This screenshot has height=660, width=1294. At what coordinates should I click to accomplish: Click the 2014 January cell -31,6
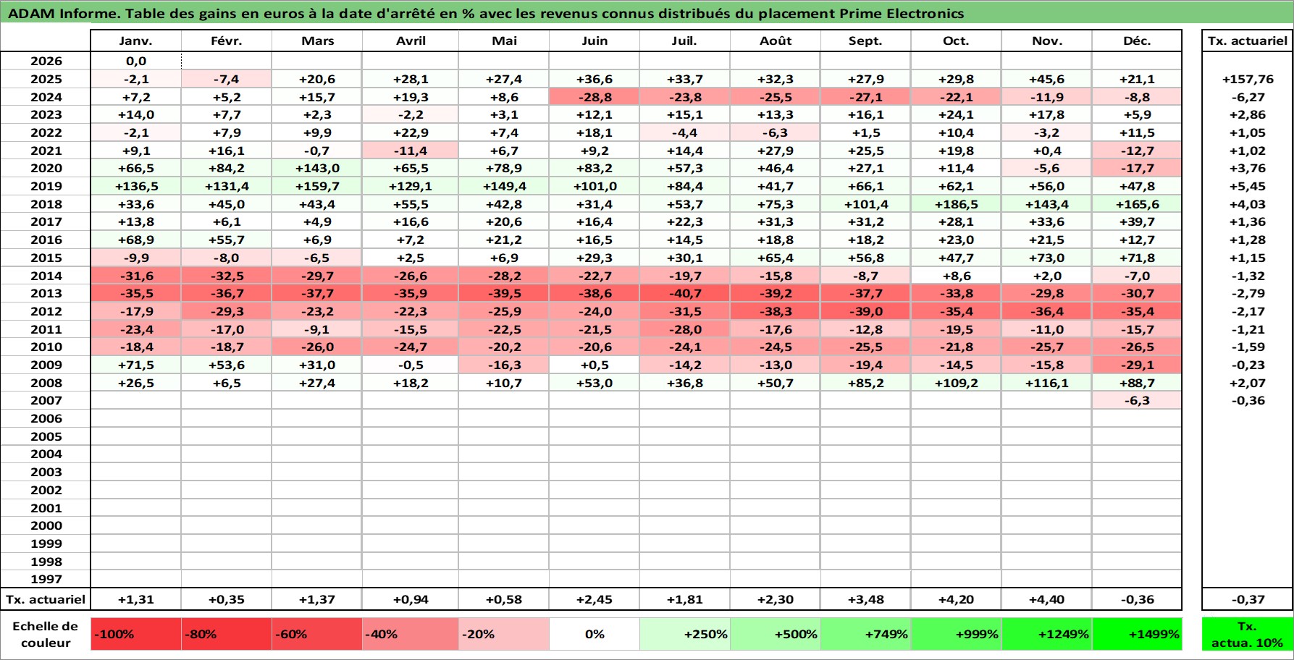pos(135,276)
